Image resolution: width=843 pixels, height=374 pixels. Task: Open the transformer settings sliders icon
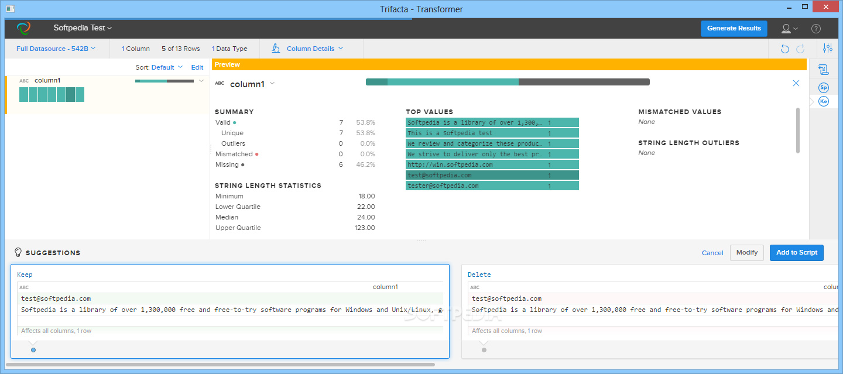(x=828, y=49)
